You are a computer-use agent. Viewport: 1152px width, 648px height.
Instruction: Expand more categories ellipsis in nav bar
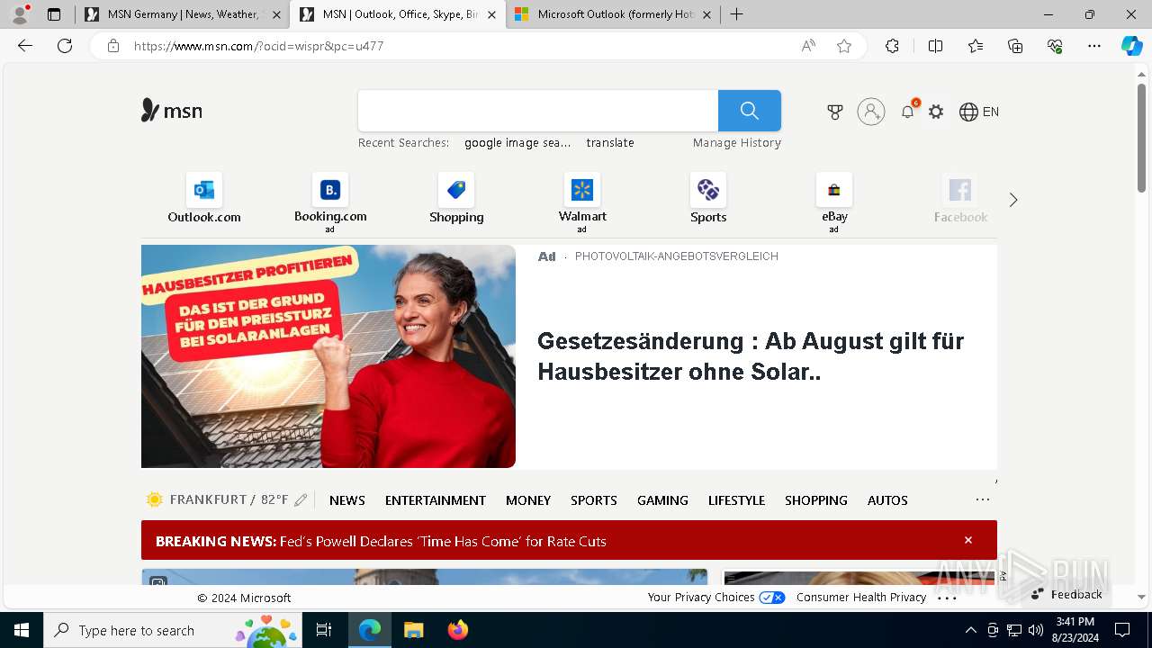(983, 499)
